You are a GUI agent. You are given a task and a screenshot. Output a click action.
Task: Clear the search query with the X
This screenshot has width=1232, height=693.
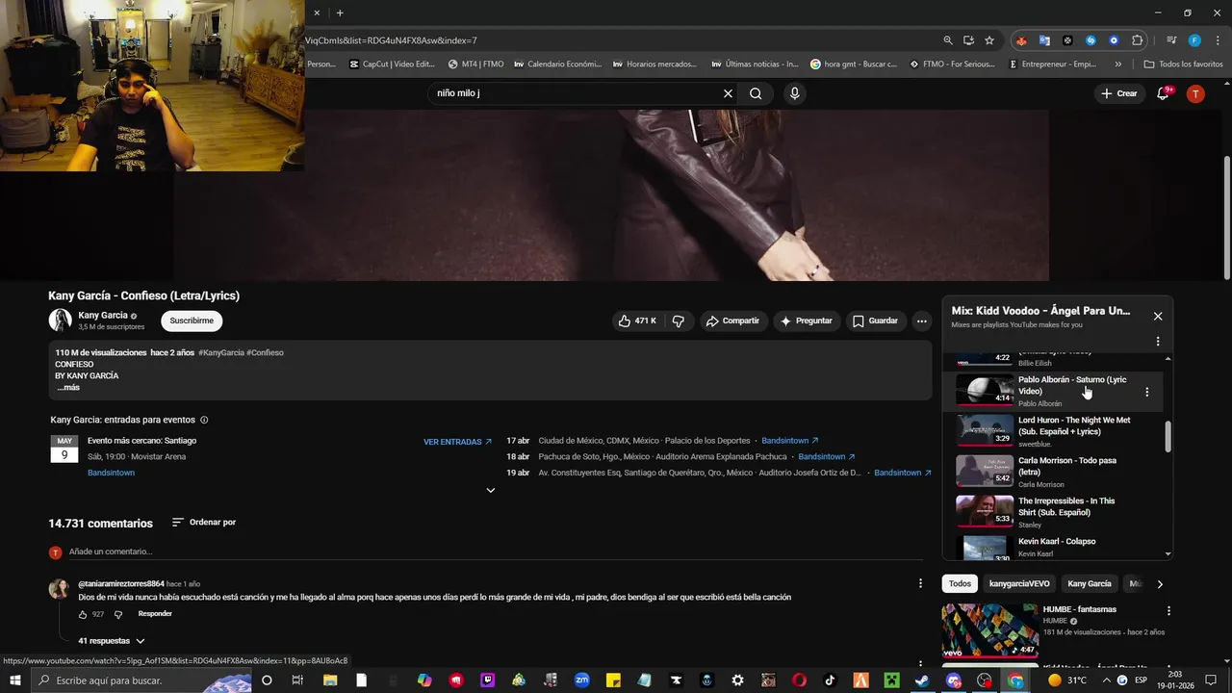[728, 93]
